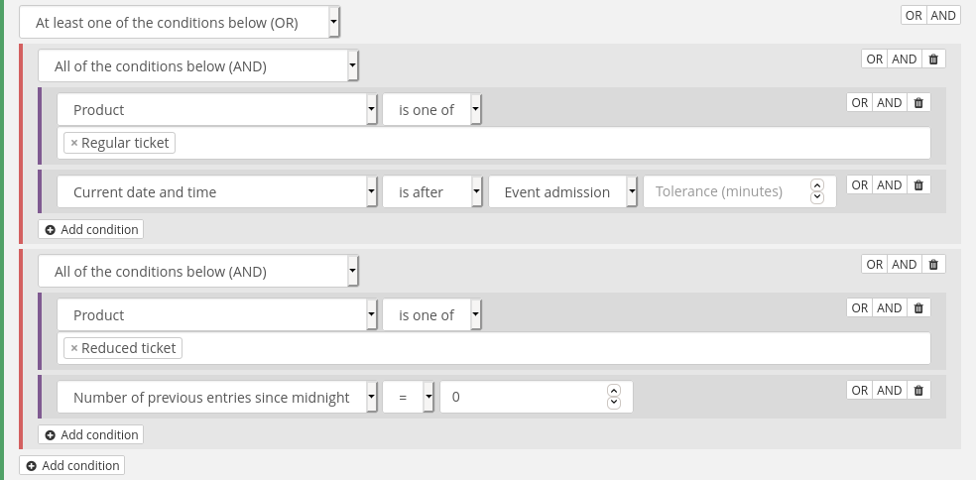The height and width of the screenshot is (480, 976).
Task: Open the previous entries since midnight dropdown
Action: [216, 398]
